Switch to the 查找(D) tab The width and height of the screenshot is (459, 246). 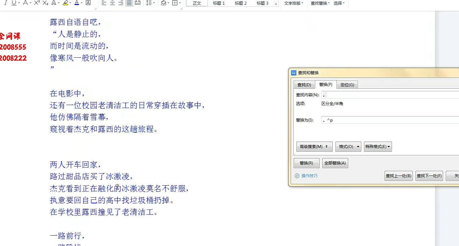pos(304,85)
